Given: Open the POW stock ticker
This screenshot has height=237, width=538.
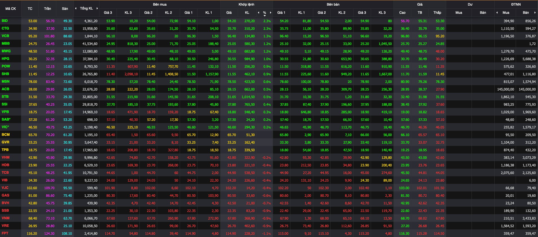Looking at the screenshot, I should (6, 66).
